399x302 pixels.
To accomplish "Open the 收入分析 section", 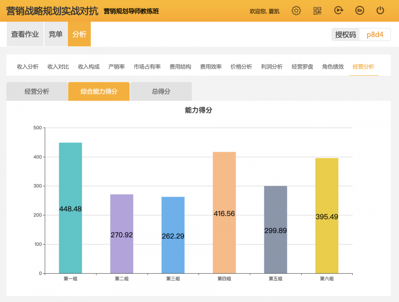I will point(28,66).
